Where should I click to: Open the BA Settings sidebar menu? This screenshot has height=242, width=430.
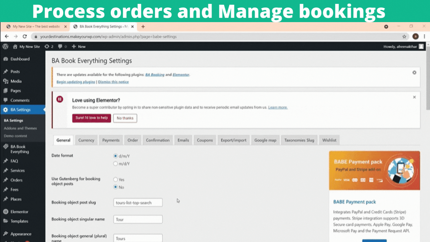23,110
